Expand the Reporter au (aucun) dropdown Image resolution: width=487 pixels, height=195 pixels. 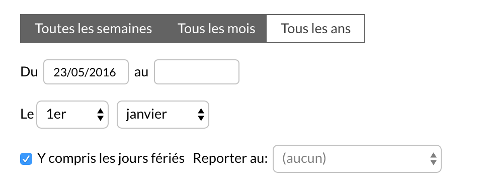[357, 159]
